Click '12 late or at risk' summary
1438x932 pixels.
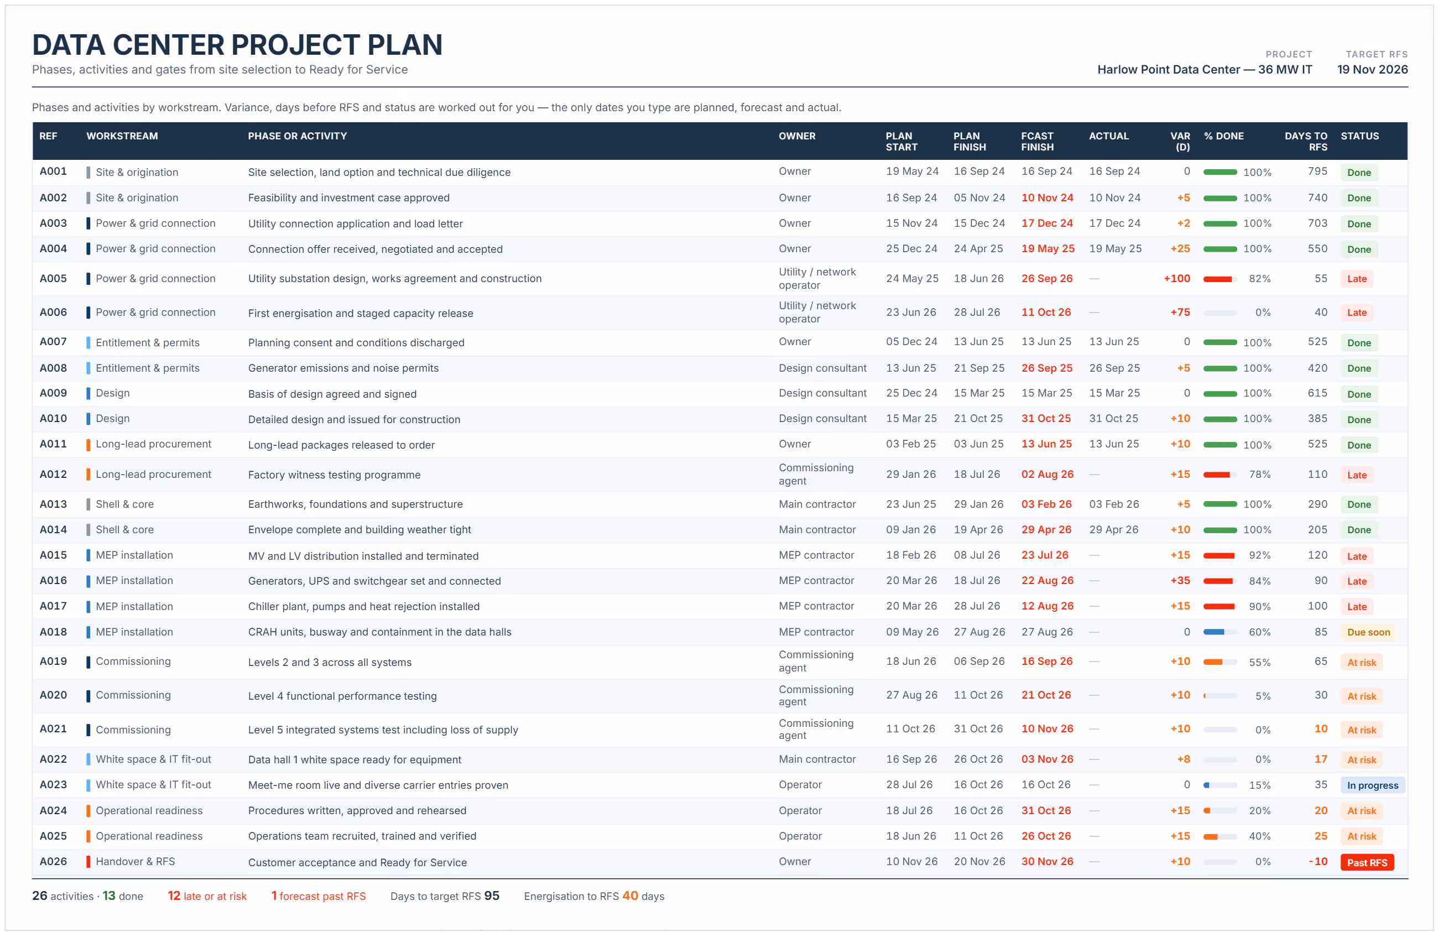(x=207, y=897)
